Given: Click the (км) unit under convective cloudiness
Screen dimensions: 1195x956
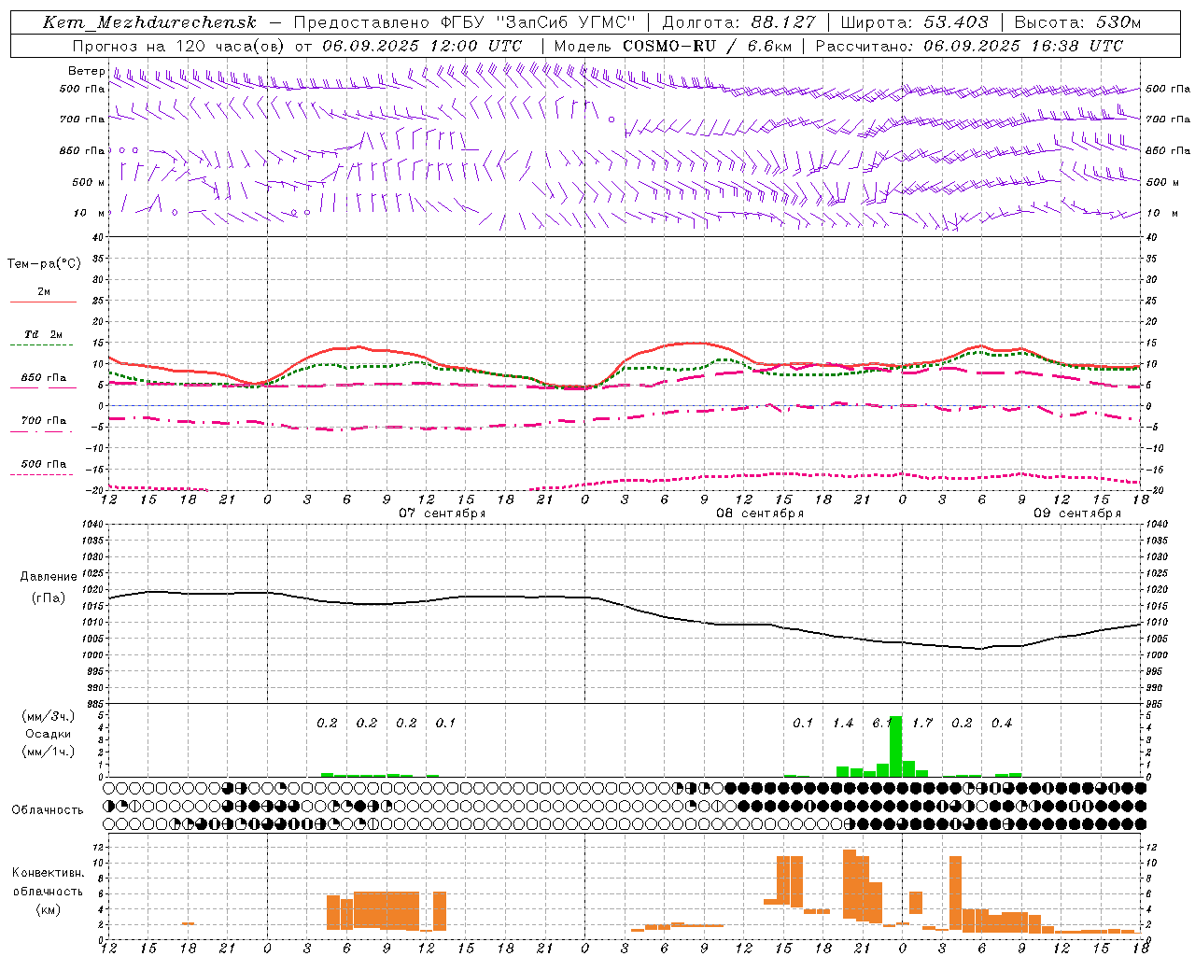Looking at the screenshot, I should point(48,909).
